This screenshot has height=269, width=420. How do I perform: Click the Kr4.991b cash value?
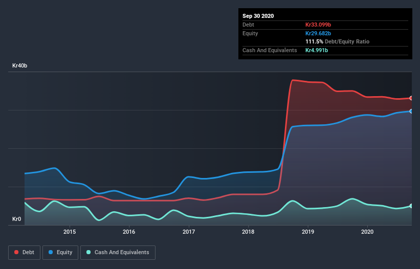coord(317,50)
